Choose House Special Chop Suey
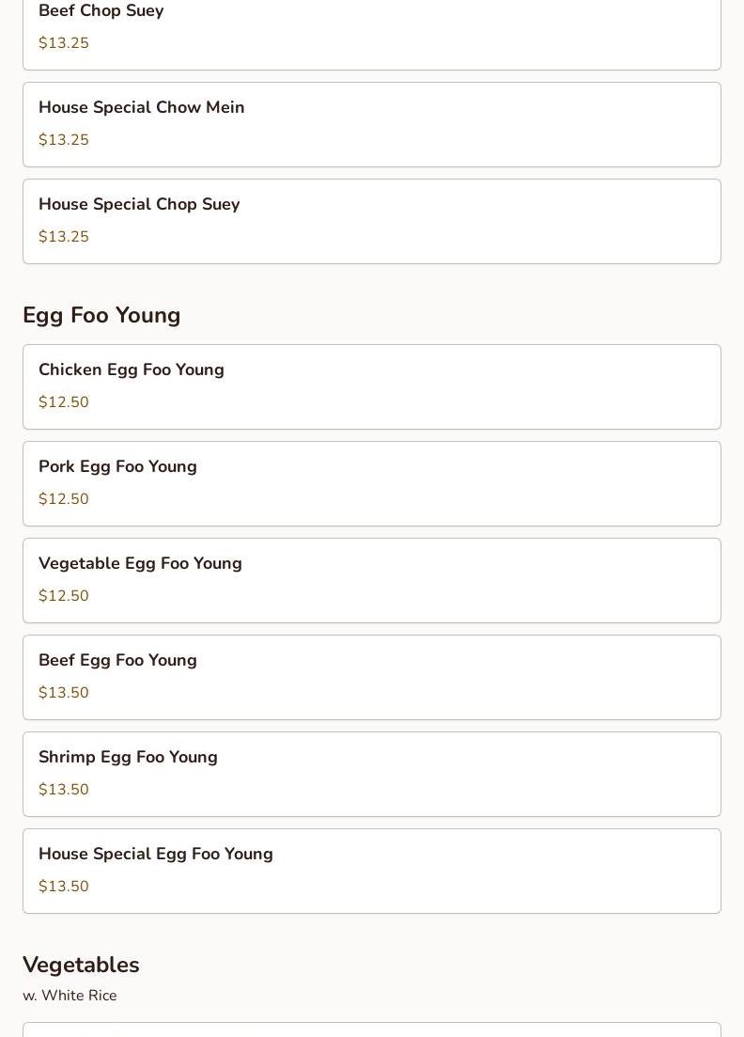Viewport: 744px width, 1037px height. point(139,205)
